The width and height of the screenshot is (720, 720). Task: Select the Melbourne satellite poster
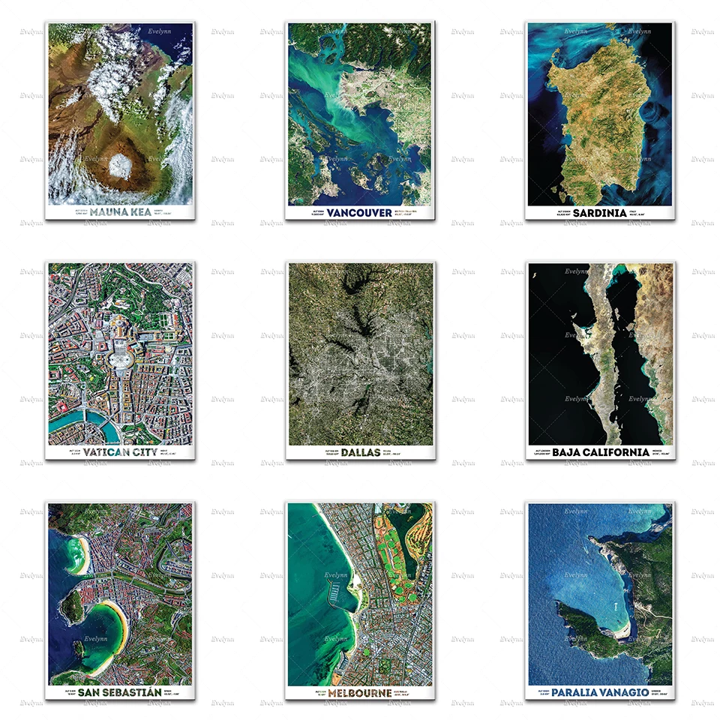pos(361,601)
